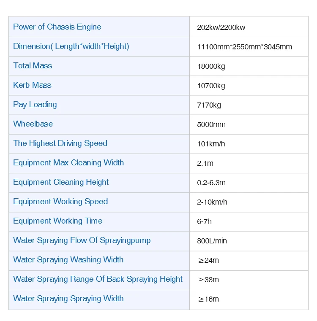Viewport: 317px width, 321px height.
Task: Select the 5000mm wheelbase value
Action: point(211,124)
